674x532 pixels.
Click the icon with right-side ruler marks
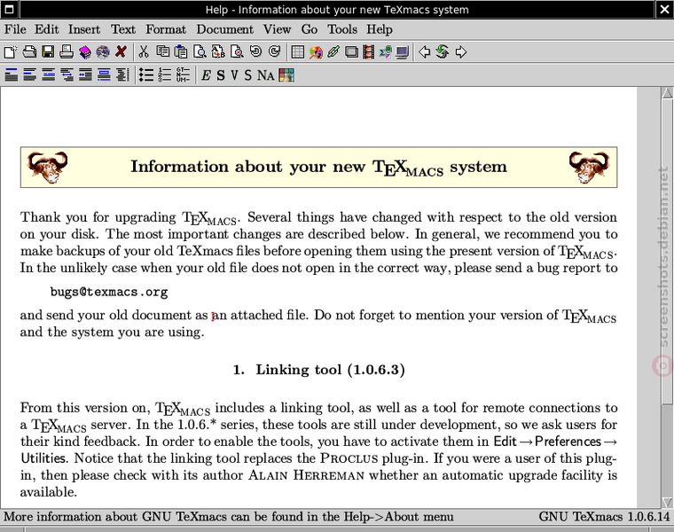[122, 74]
